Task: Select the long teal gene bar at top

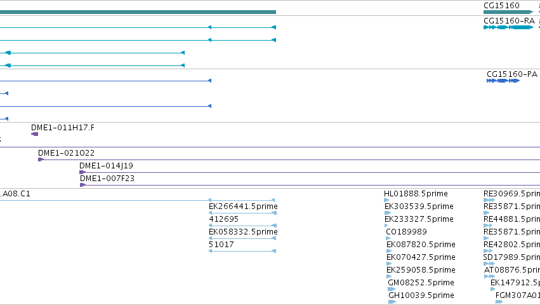Action: [x=138, y=12]
